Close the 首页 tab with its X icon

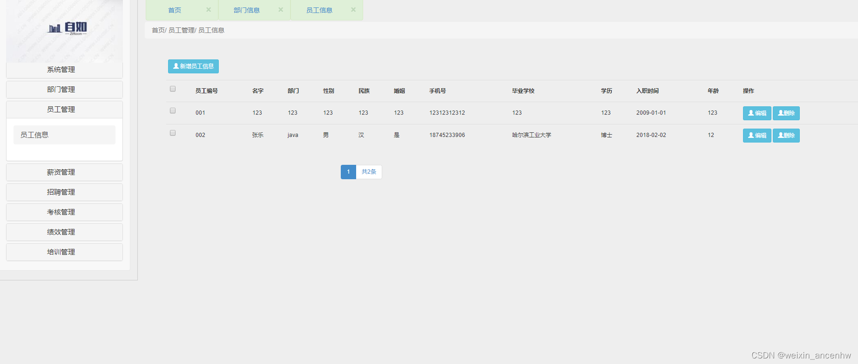pyautogui.click(x=209, y=10)
